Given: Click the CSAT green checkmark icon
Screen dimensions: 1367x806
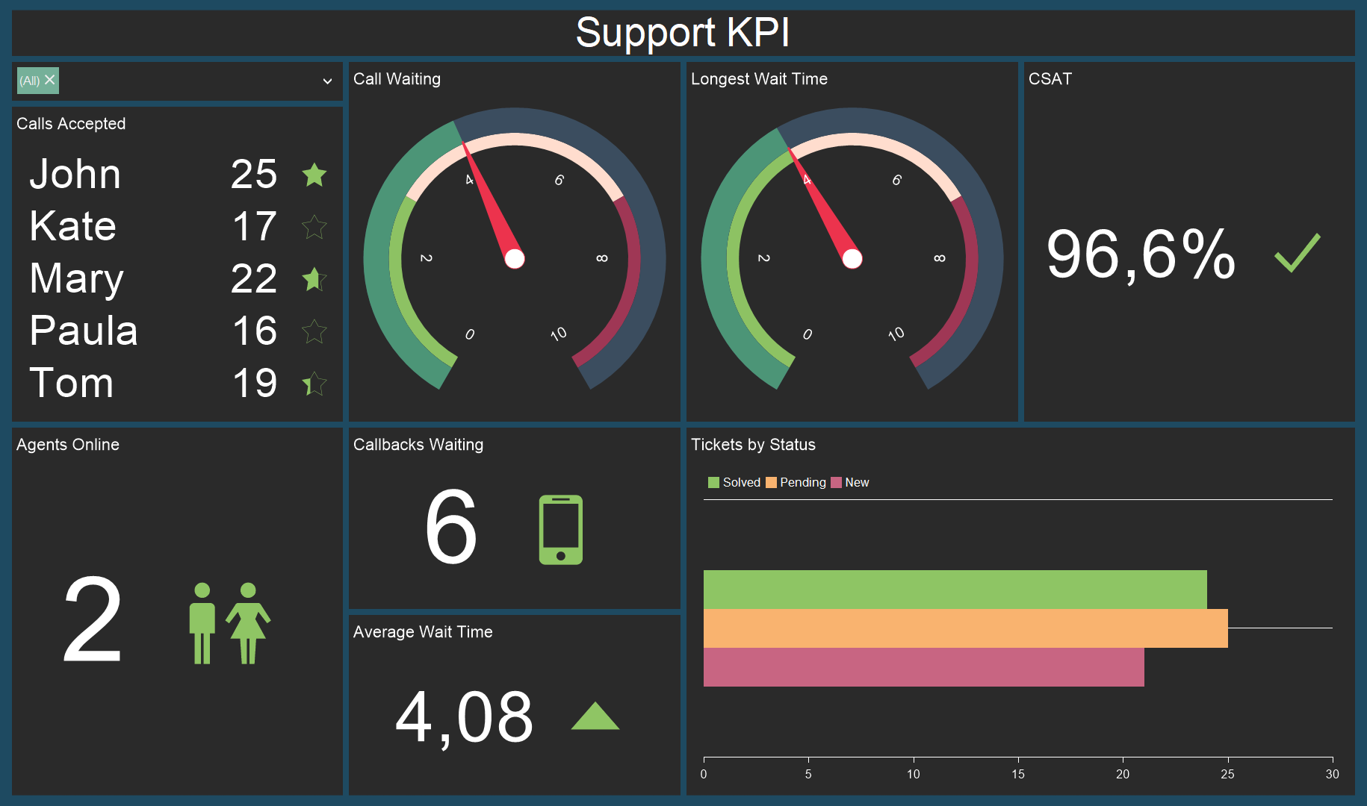Looking at the screenshot, I should pos(1298,252).
